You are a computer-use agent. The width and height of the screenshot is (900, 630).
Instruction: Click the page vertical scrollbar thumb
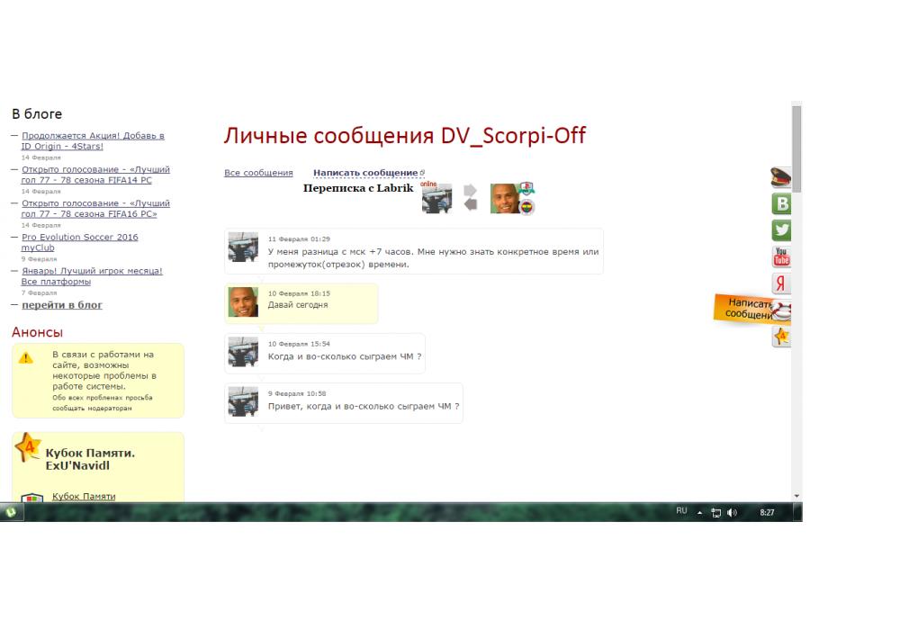796,148
